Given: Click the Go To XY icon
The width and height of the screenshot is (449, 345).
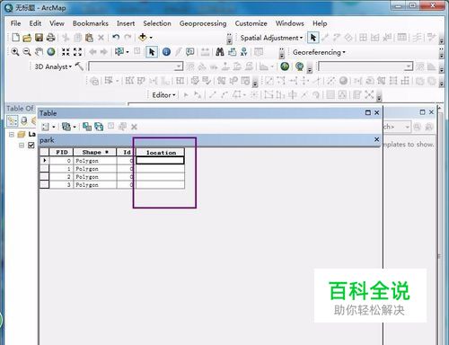Looking at the screenshot, I should 244,52.
